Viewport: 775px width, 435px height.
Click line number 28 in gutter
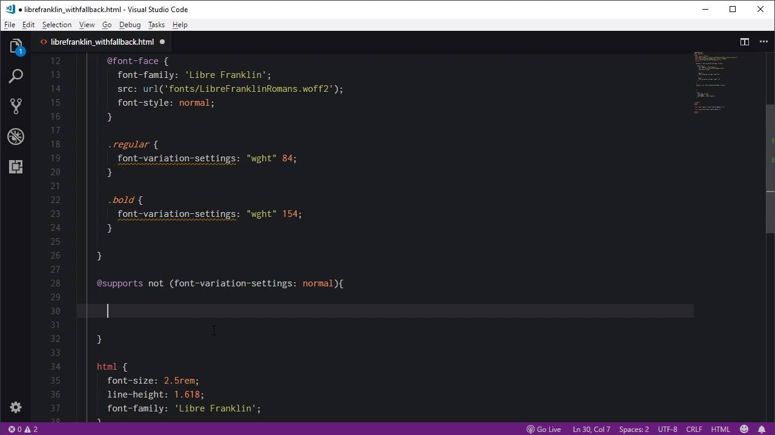pyautogui.click(x=56, y=283)
